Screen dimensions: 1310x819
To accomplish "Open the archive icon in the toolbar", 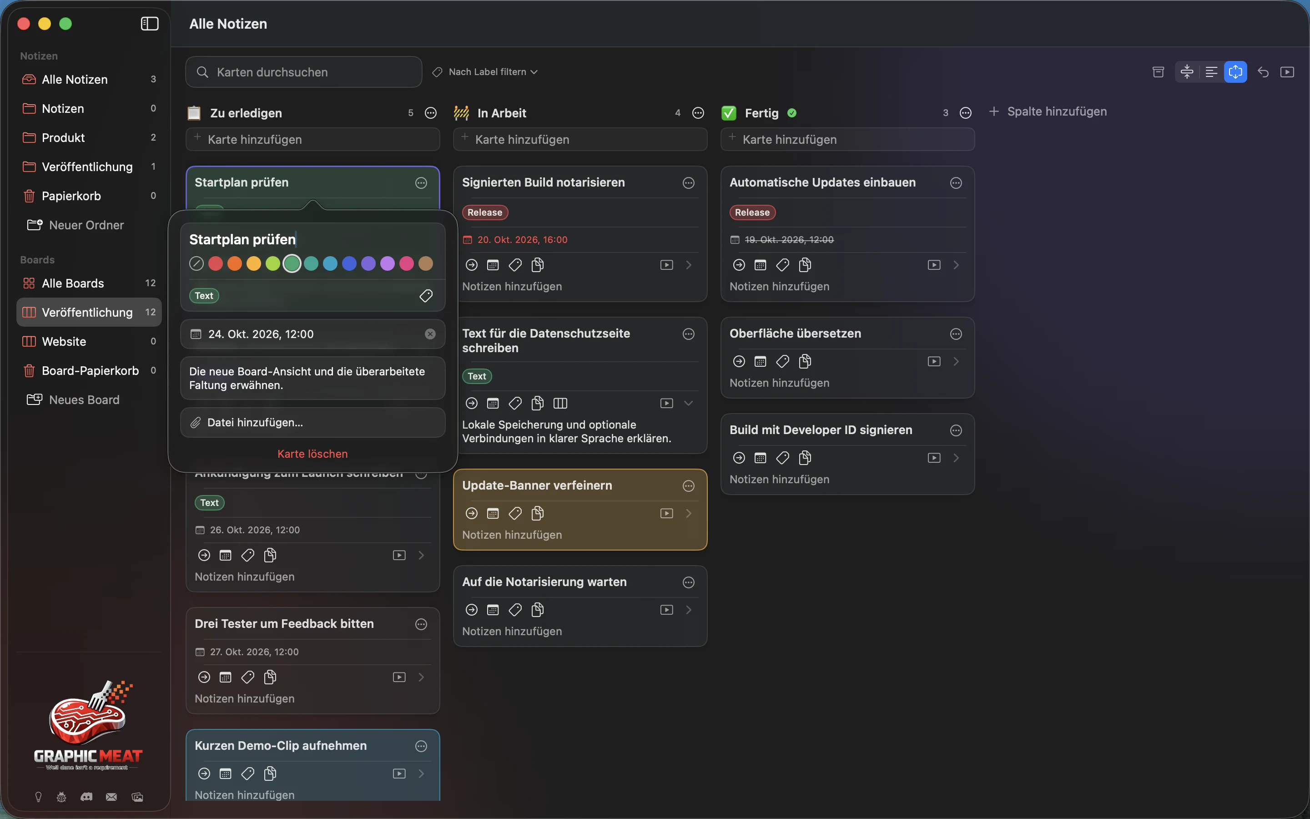I will tap(1158, 72).
